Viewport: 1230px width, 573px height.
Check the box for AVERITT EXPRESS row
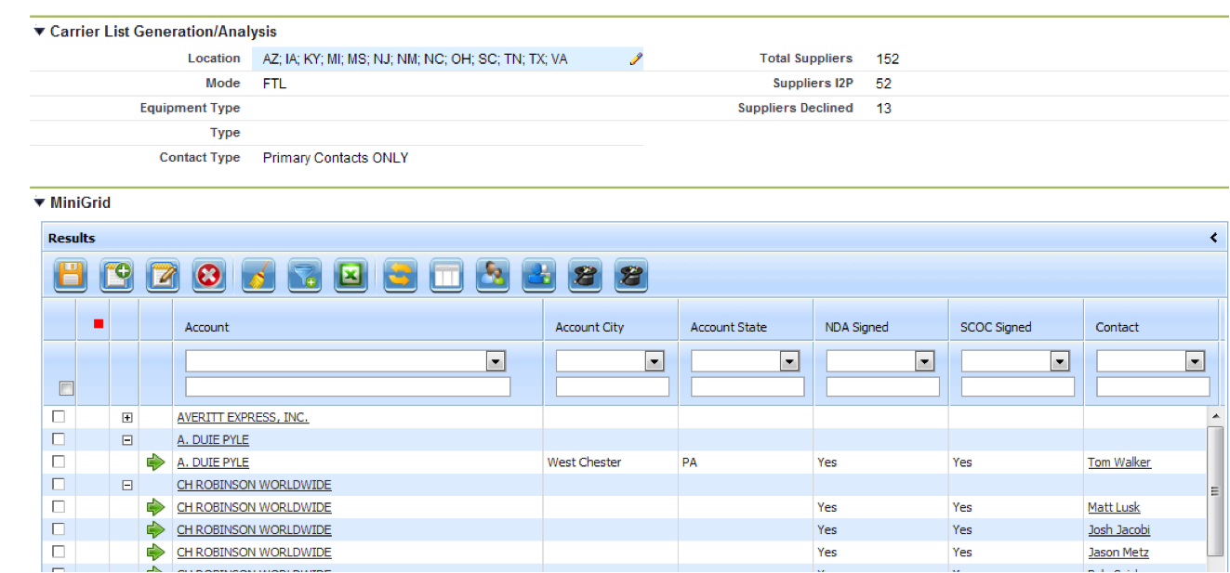(x=59, y=418)
